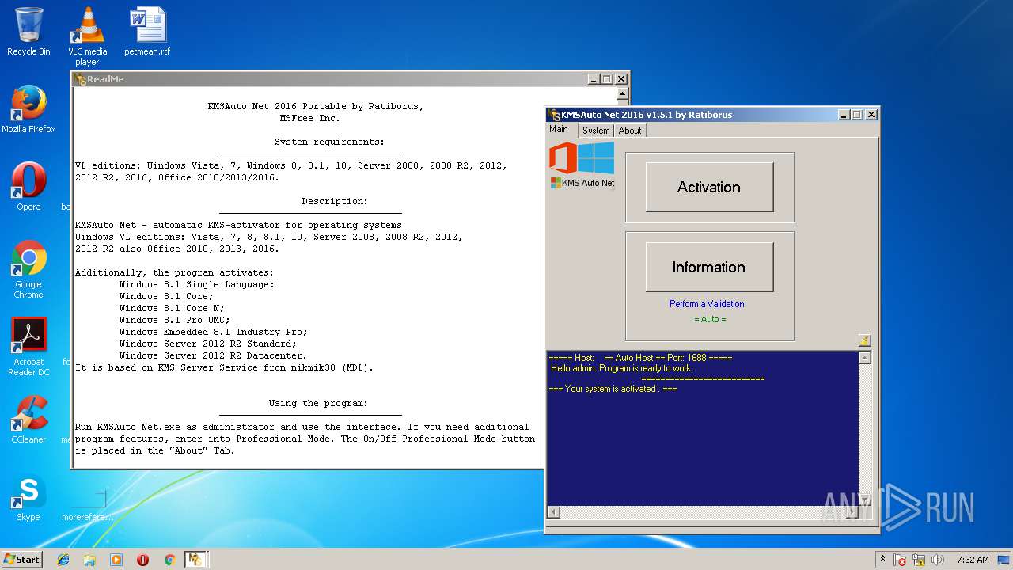Click the KMSAuto taskbar button
This screenshot has height=570, width=1013.
pyautogui.click(x=195, y=560)
